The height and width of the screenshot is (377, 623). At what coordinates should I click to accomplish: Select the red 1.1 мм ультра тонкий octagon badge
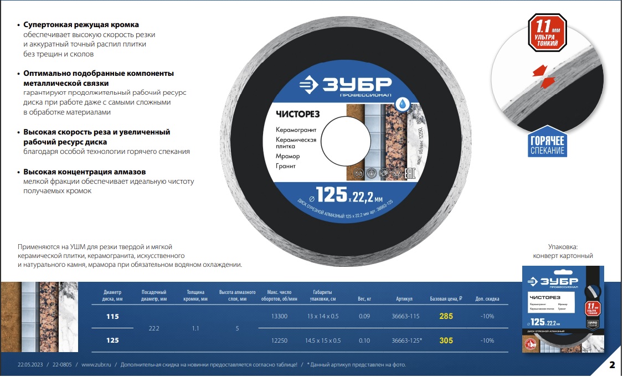pos(547,33)
